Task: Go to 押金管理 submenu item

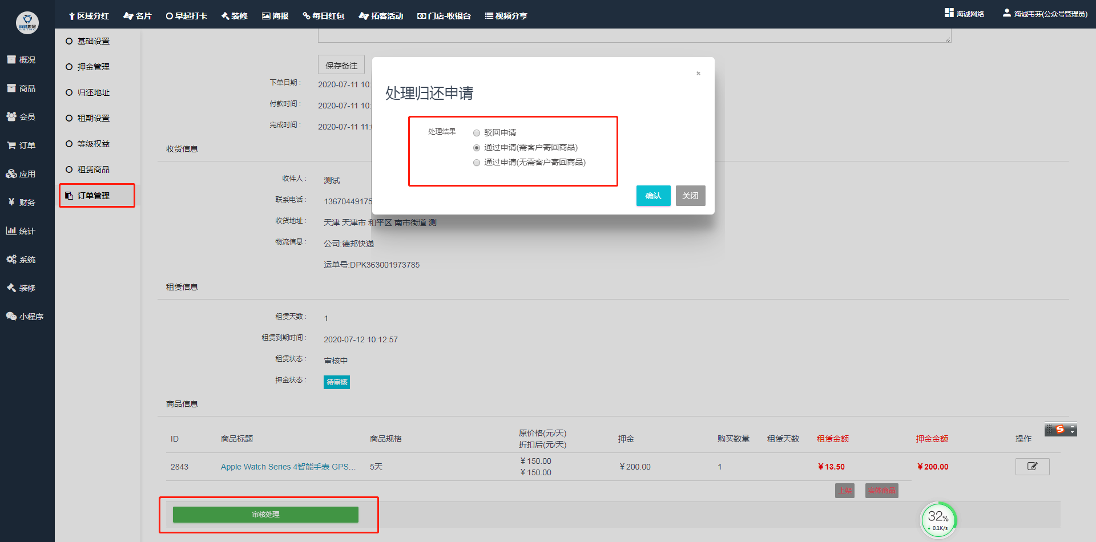Action: [x=88, y=67]
